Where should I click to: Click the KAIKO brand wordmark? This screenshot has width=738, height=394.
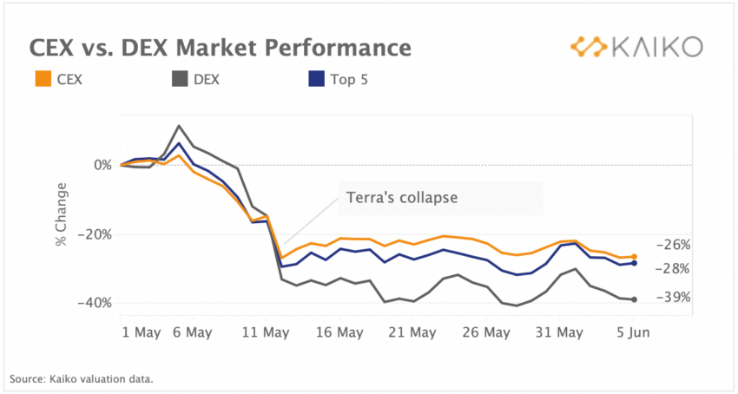(x=657, y=47)
